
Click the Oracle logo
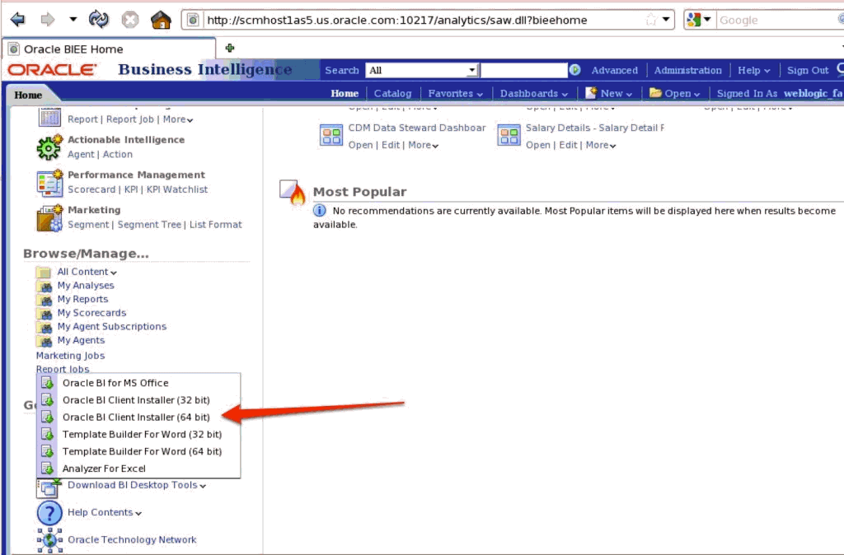[x=52, y=70]
